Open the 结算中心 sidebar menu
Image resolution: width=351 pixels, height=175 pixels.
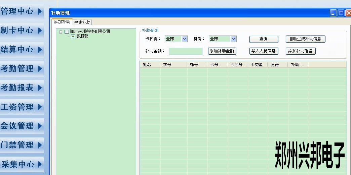click(x=22, y=49)
